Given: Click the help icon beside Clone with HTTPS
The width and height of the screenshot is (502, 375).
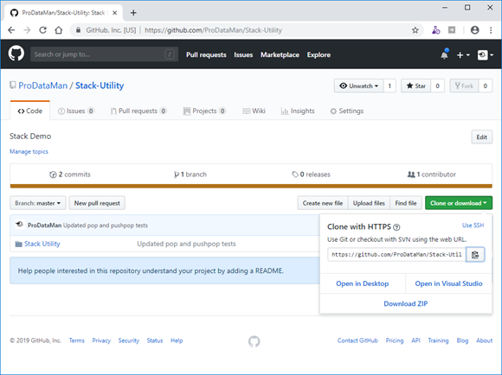Looking at the screenshot, I should point(396,227).
